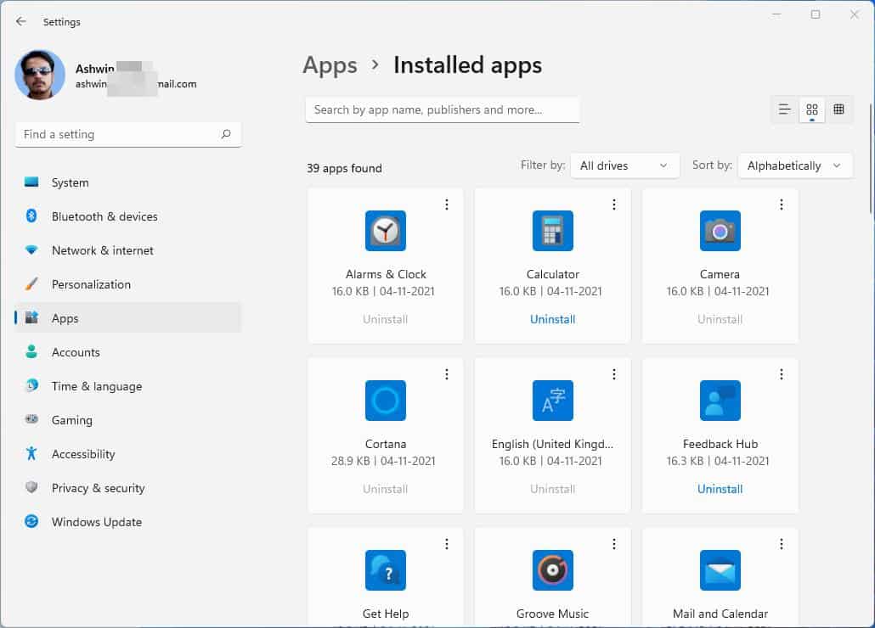Navigate to Accounts settings
This screenshot has width=875, height=628.
tap(76, 352)
